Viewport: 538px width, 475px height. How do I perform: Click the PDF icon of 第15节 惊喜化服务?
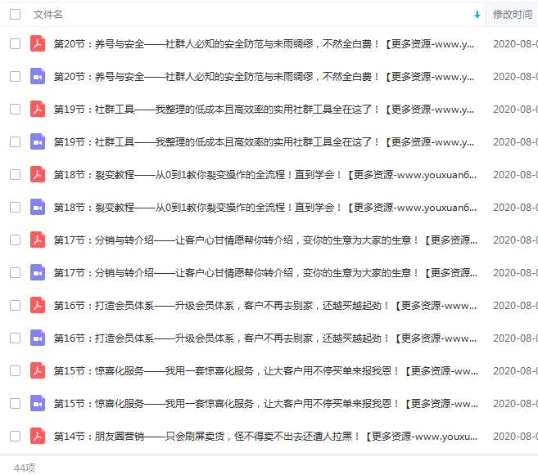(38, 370)
